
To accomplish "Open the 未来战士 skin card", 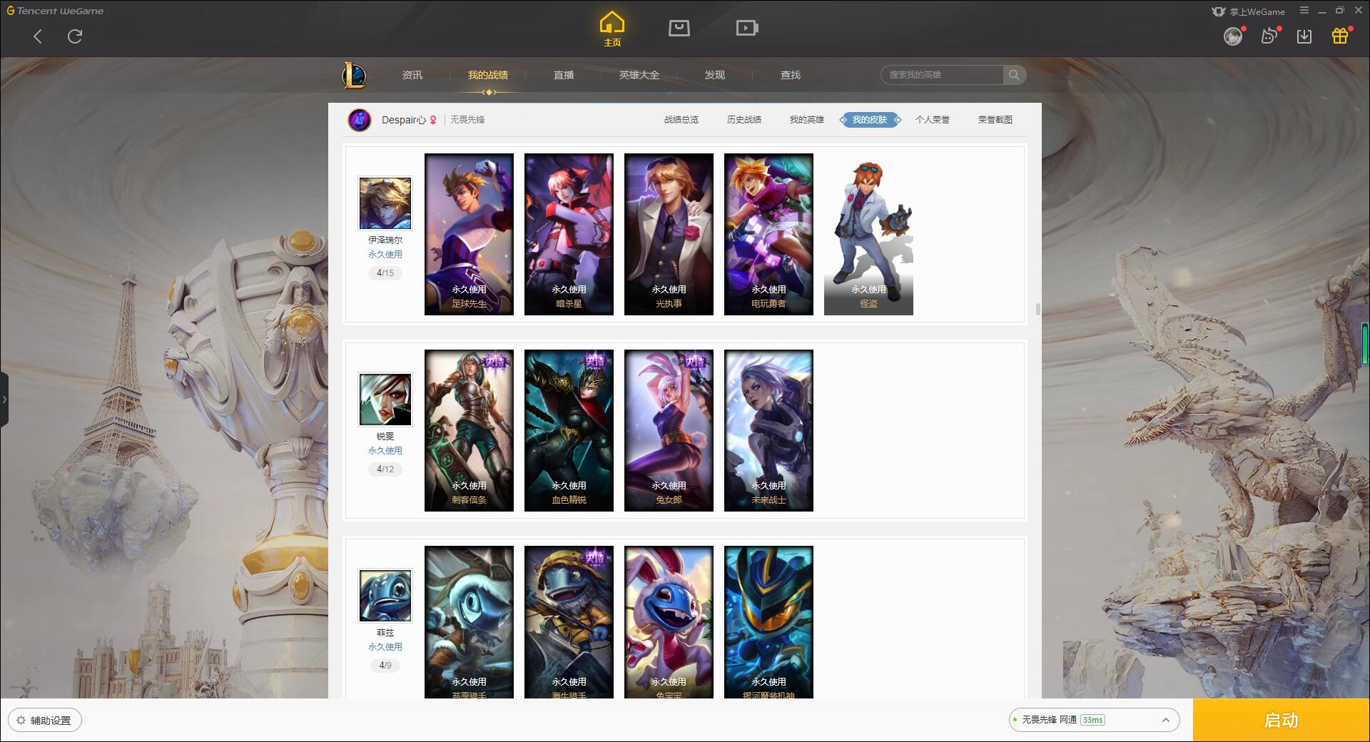I will coord(768,430).
